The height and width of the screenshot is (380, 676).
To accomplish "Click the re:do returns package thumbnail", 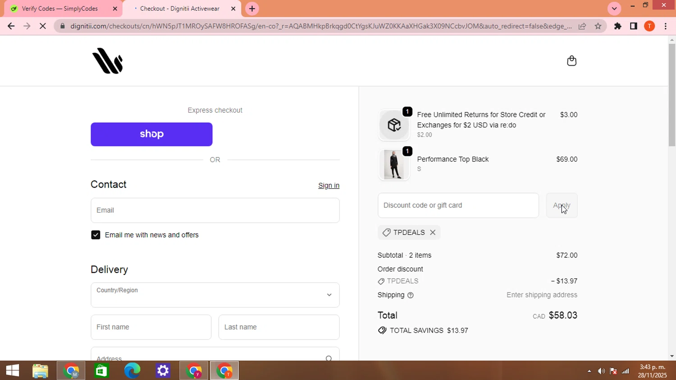I will pos(394,125).
